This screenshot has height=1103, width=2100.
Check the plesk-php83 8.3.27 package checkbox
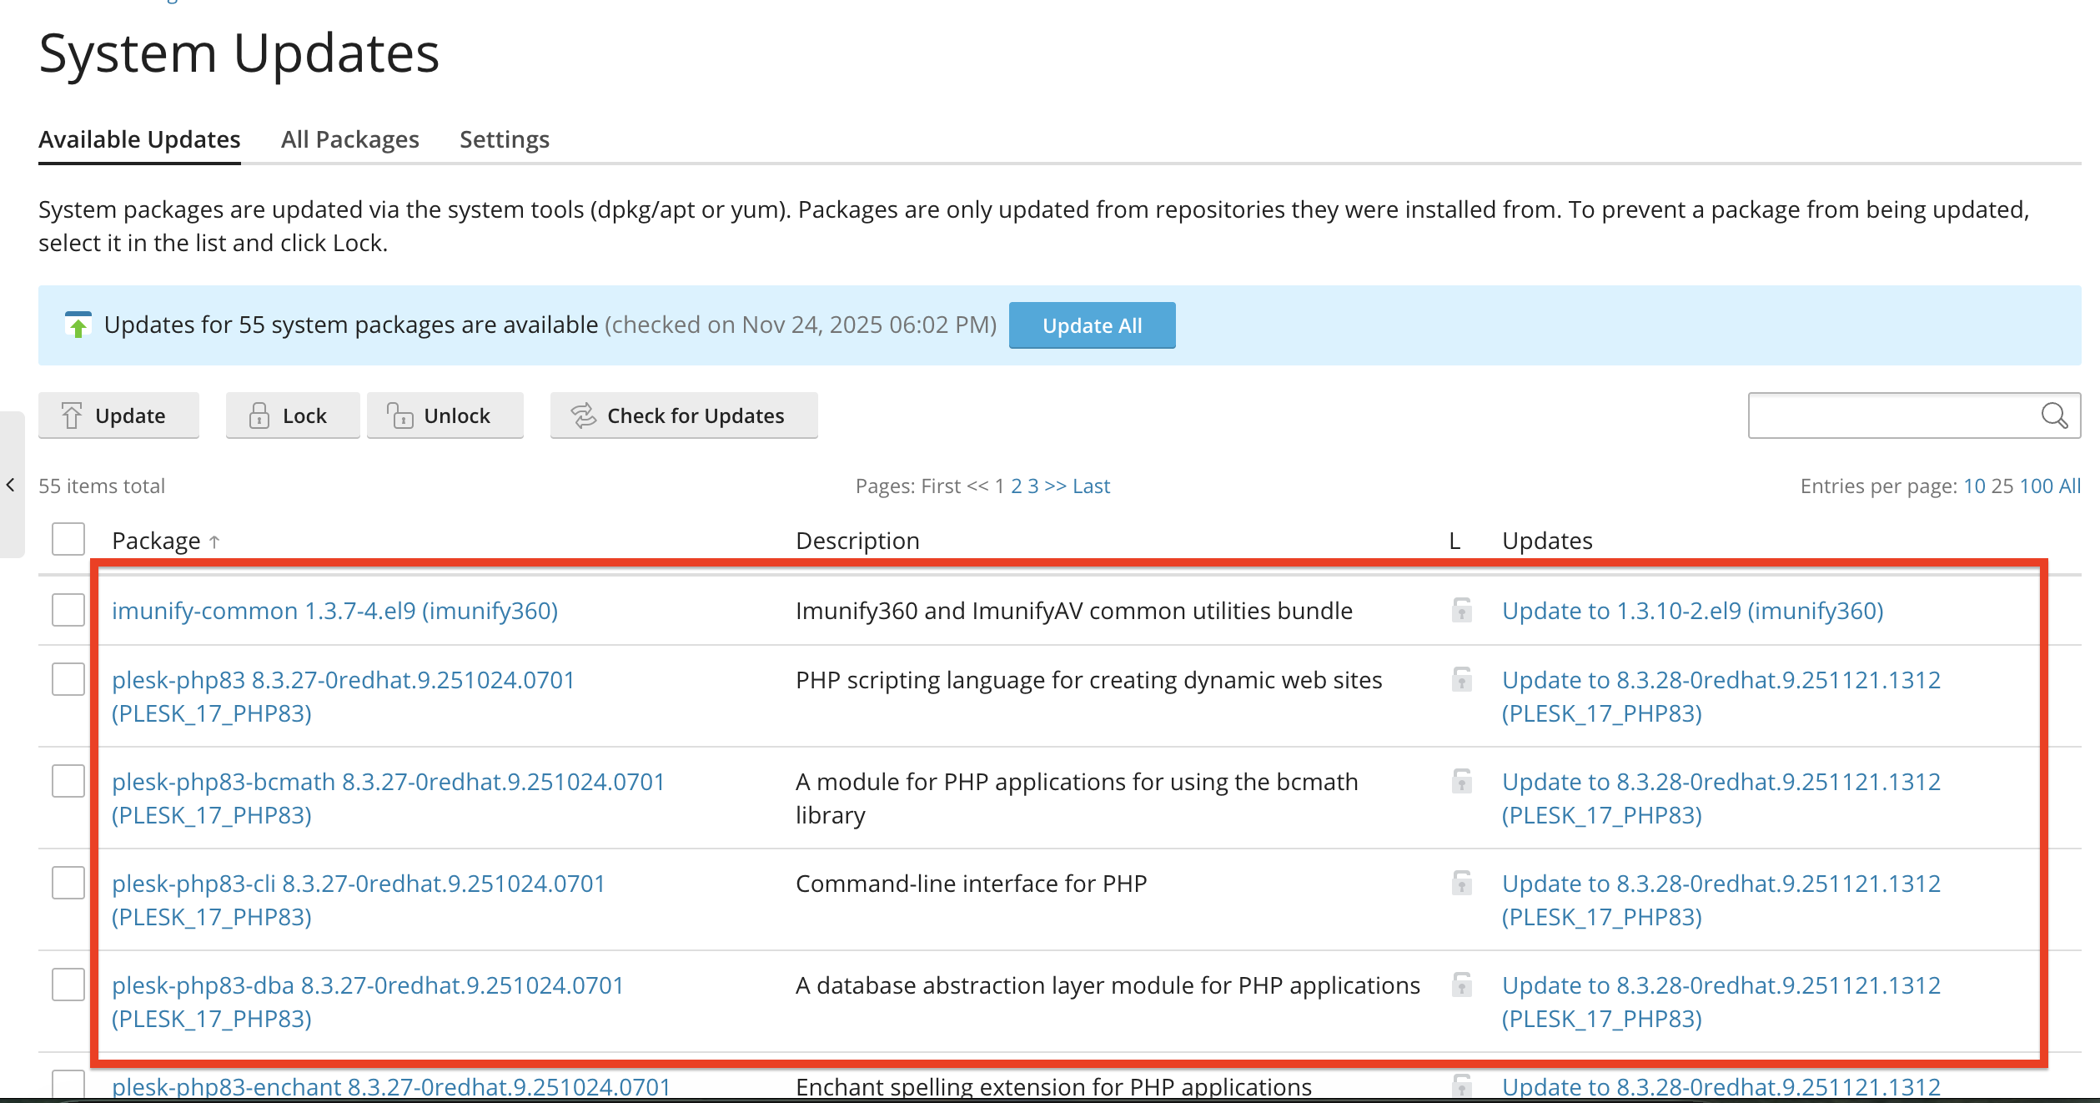click(x=68, y=679)
